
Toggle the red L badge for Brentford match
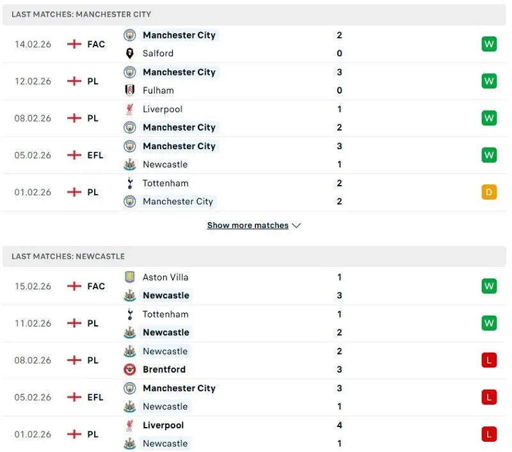489,360
